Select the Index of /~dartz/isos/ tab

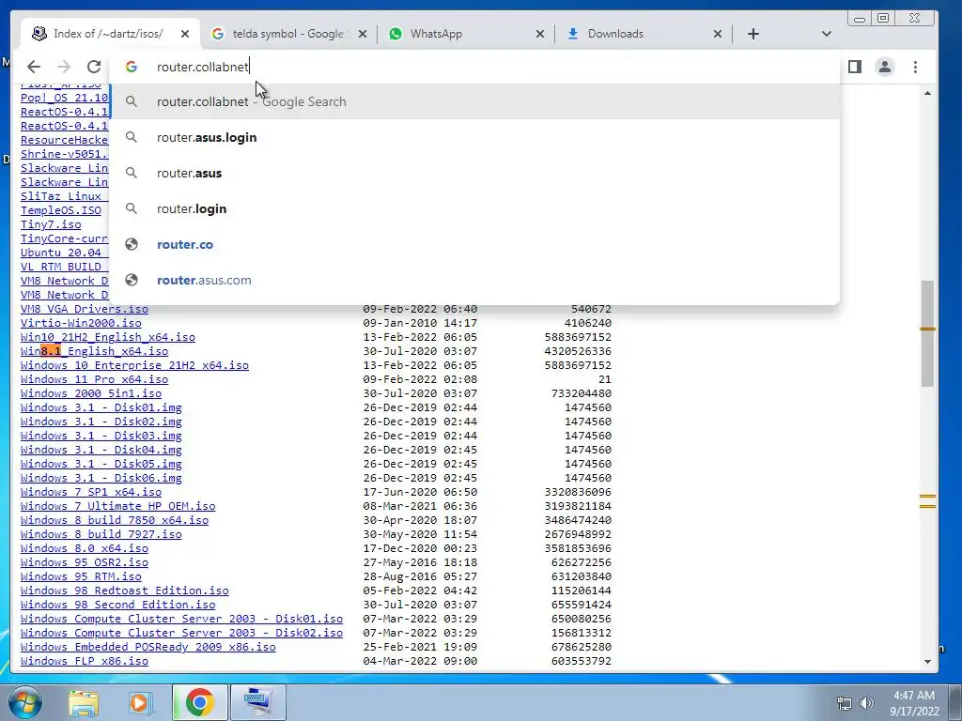[x=109, y=34]
